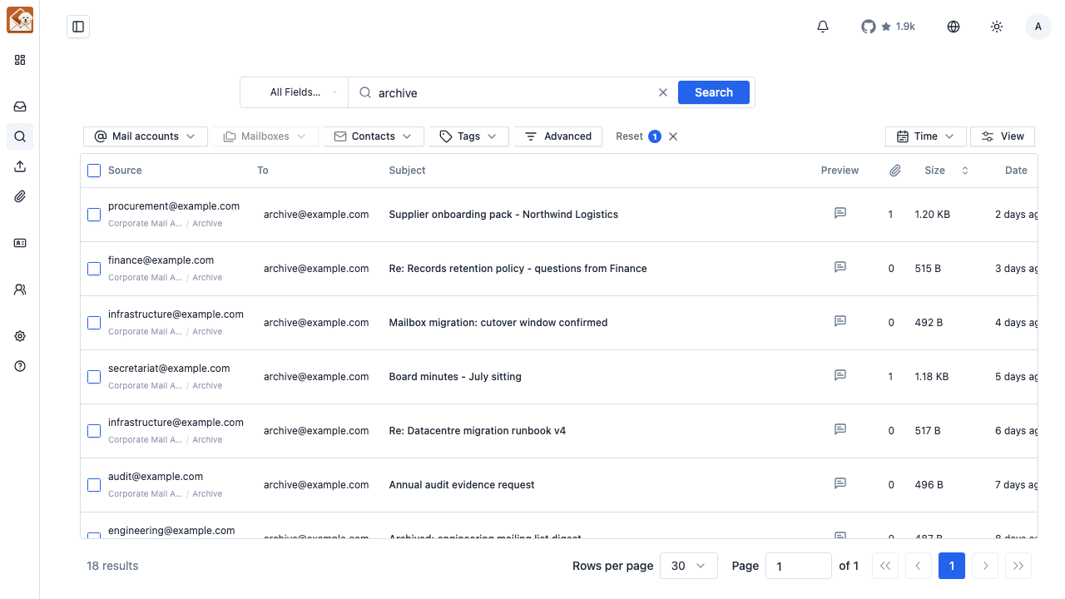Preview the Supplier onboarding pack message

840,213
